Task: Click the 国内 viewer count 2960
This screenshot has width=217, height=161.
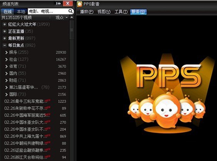Action: tap(62, 73)
